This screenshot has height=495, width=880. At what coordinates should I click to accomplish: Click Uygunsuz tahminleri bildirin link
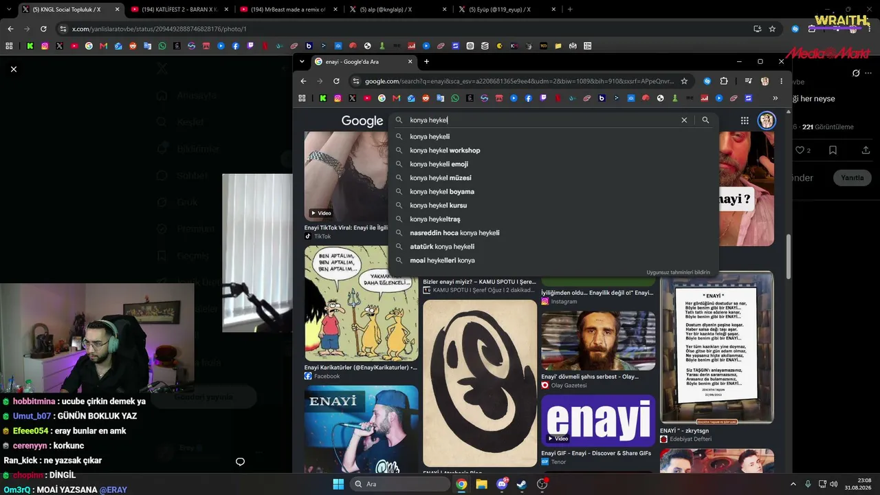point(679,272)
